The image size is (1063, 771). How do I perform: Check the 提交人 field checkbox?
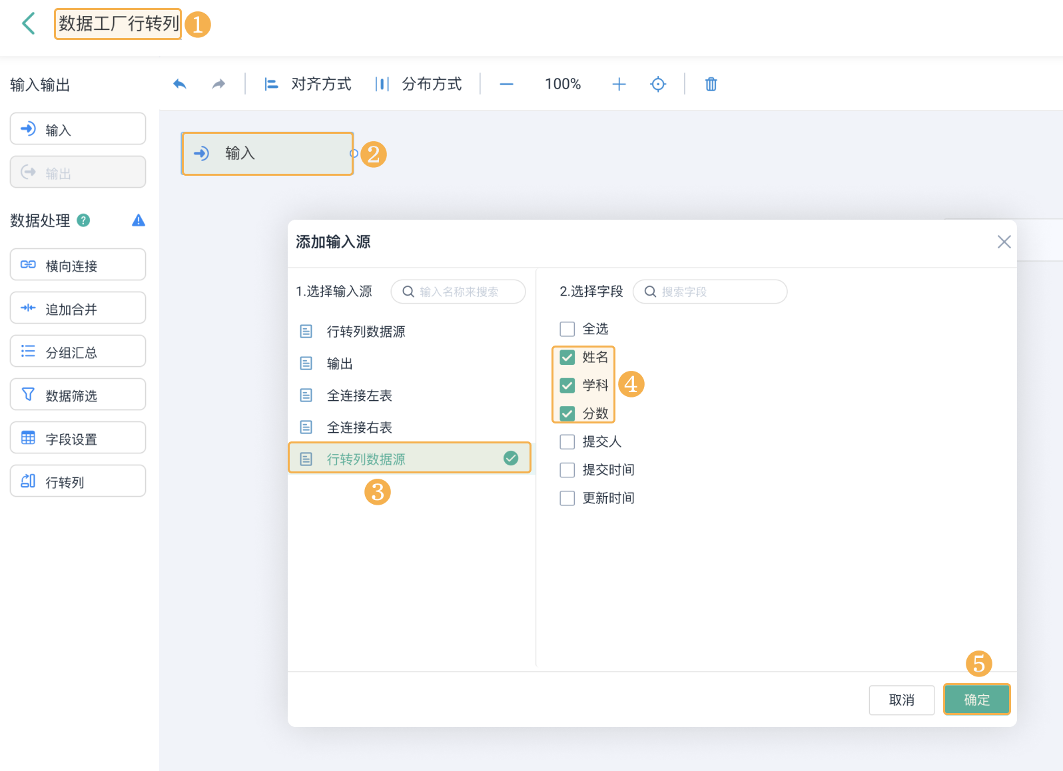point(567,442)
